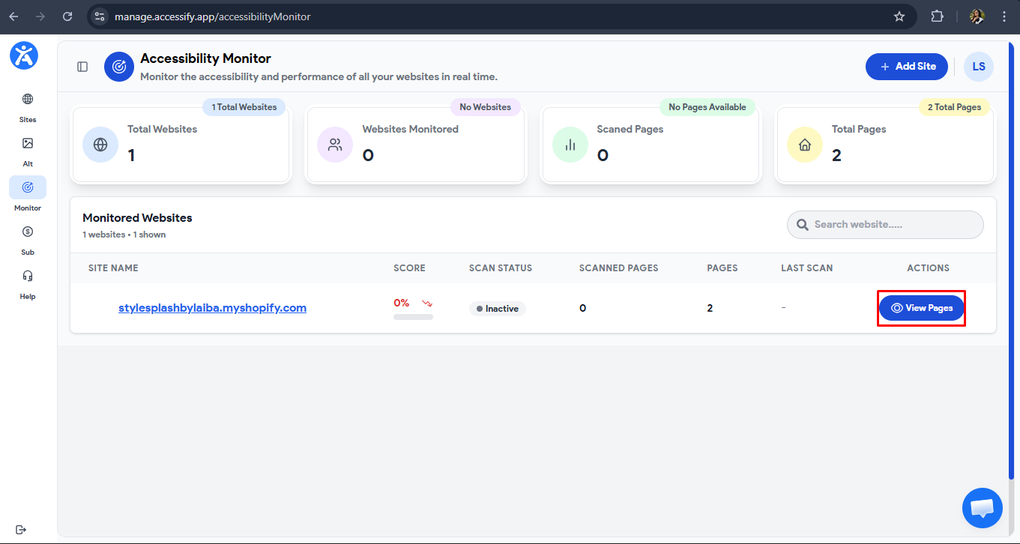Log out using the sidebar exit icon
Viewport: 1020px width, 544px height.
pyautogui.click(x=21, y=528)
